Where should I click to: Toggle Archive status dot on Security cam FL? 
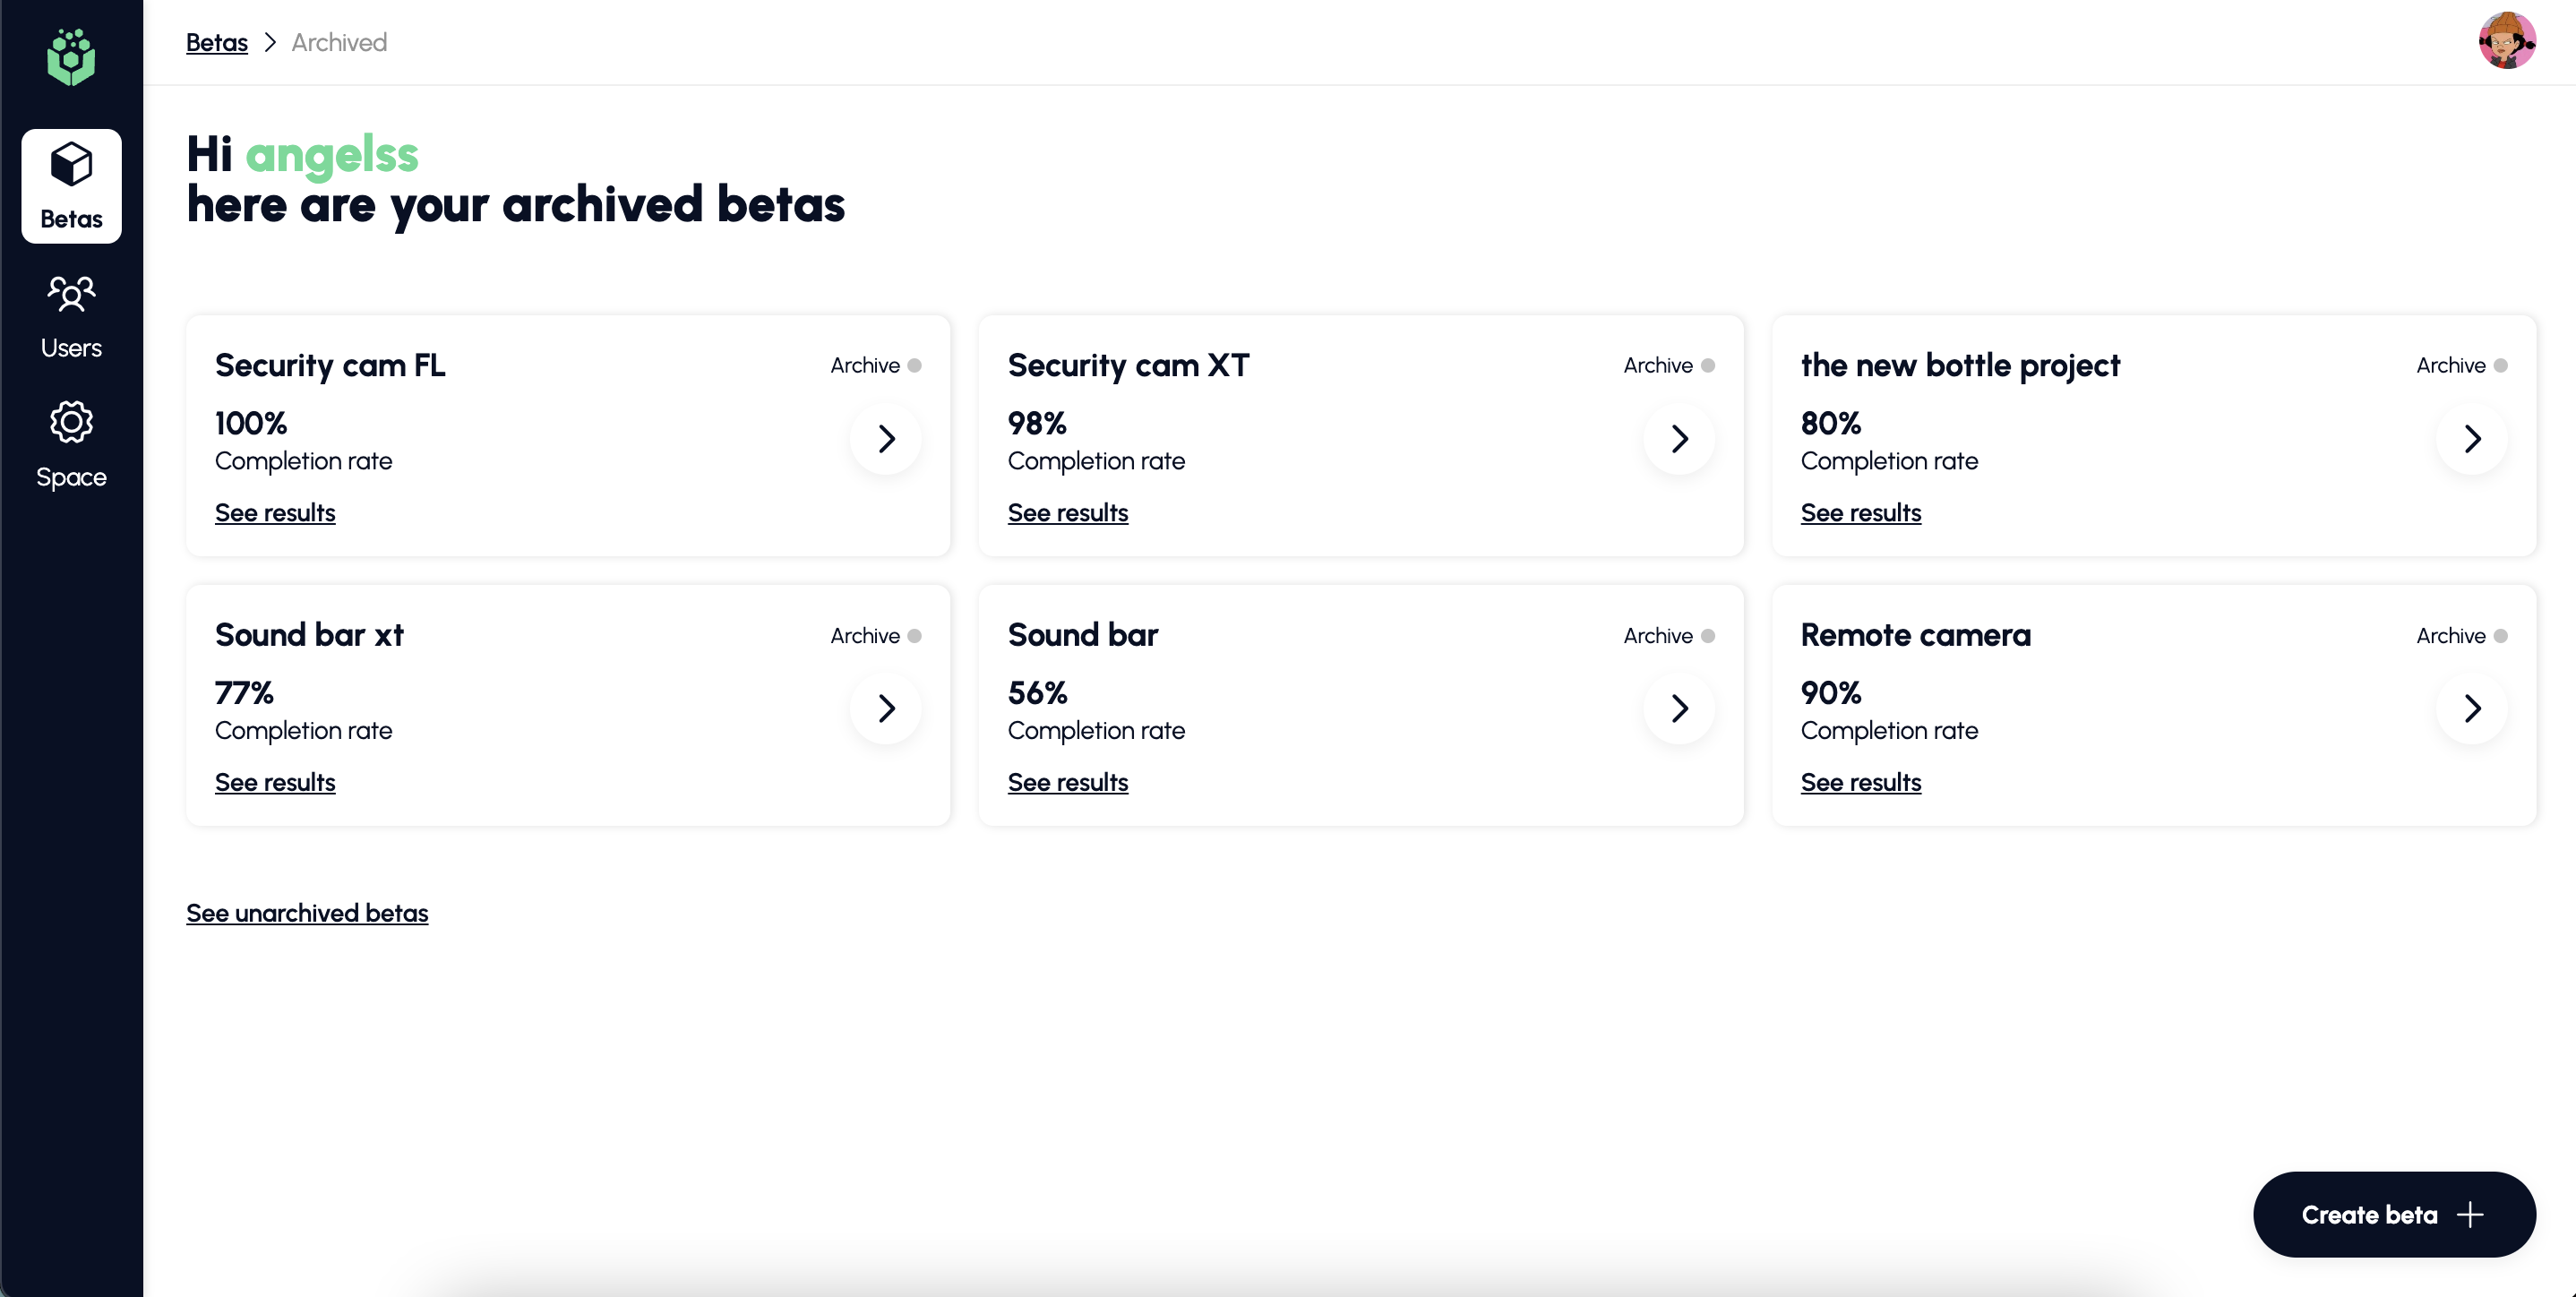pyautogui.click(x=914, y=365)
